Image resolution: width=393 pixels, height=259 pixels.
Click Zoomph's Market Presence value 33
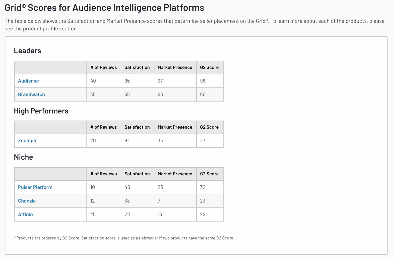[x=160, y=141]
